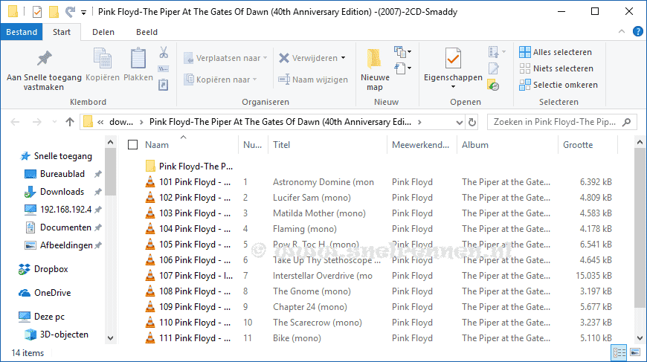Open the Dropbox sidebar item

click(x=43, y=269)
